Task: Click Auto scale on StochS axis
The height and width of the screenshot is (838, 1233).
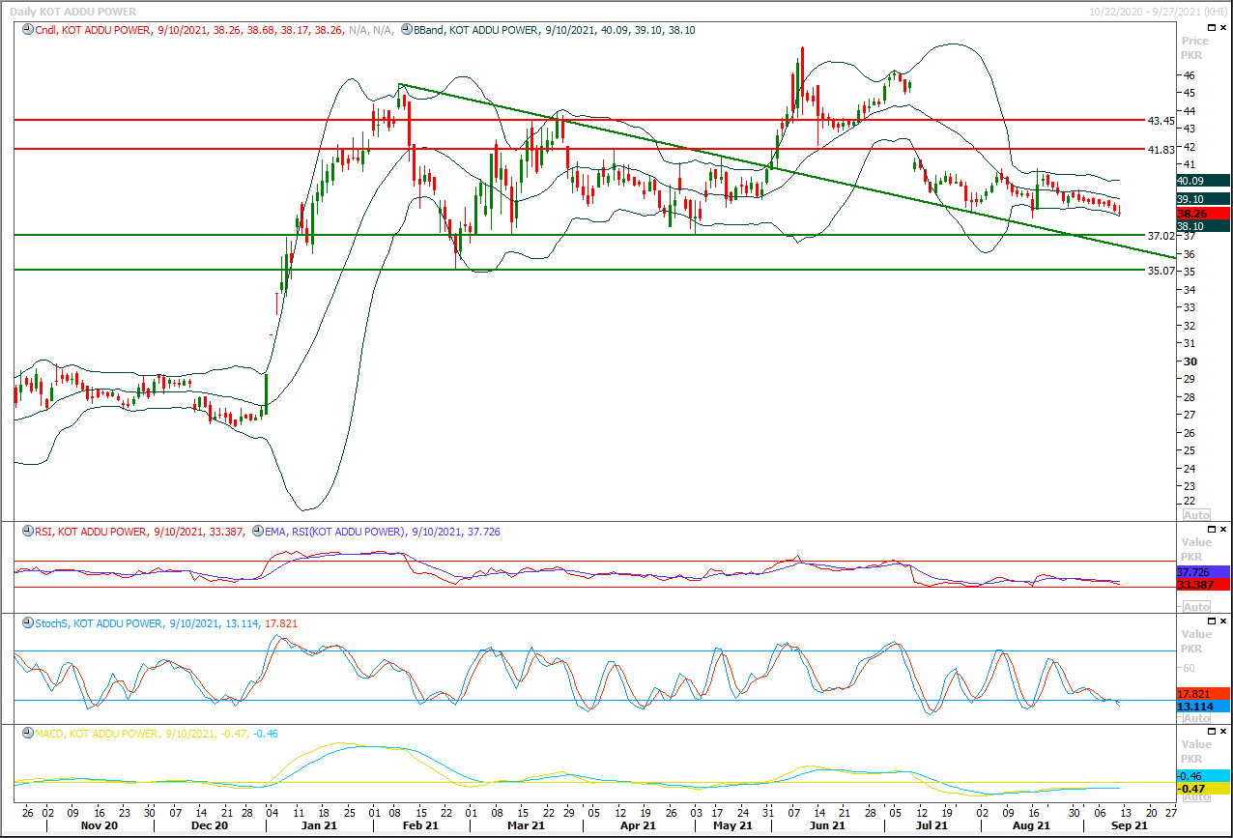Action: (1196, 718)
